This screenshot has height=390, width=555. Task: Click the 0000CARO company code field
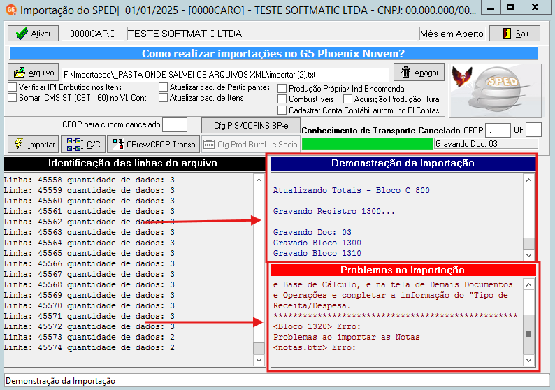(x=93, y=34)
